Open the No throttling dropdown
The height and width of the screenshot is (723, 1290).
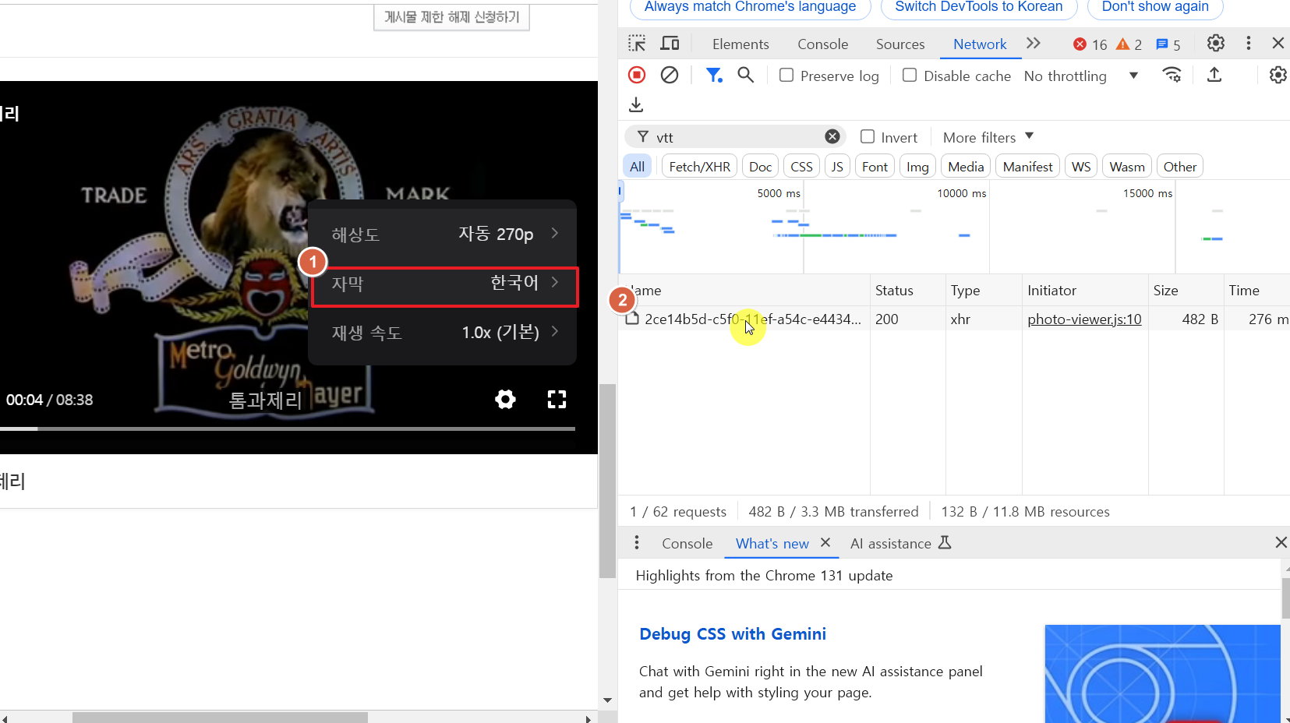tap(1081, 76)
